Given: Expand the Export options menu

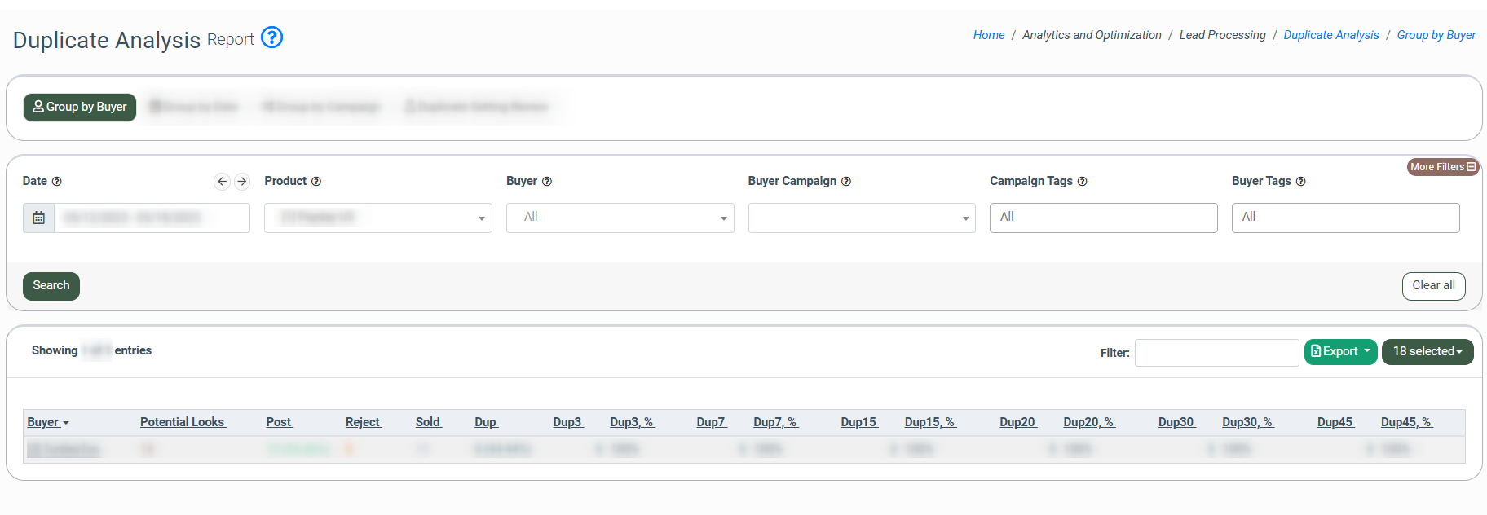Looking at the screenshot, I should 1340,351.
